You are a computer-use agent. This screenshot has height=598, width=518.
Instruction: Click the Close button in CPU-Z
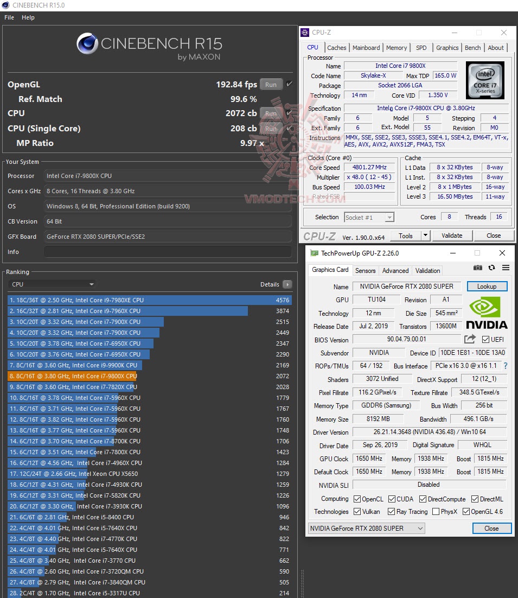(x=494, y=236)
